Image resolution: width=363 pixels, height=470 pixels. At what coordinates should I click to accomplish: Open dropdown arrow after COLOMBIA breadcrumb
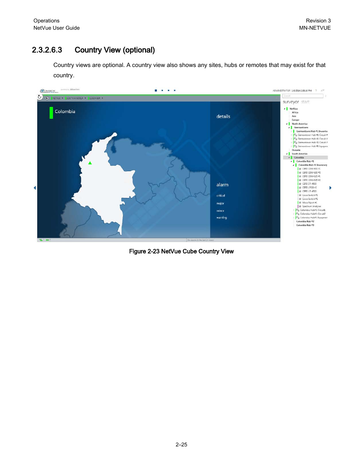103,98
